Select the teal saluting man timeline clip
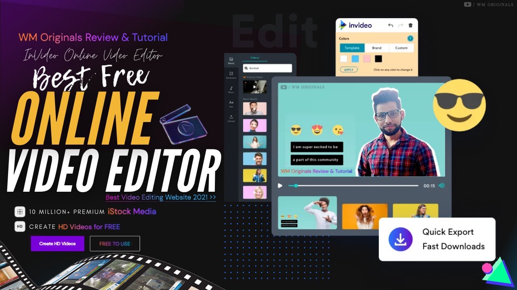 (307, 213)
